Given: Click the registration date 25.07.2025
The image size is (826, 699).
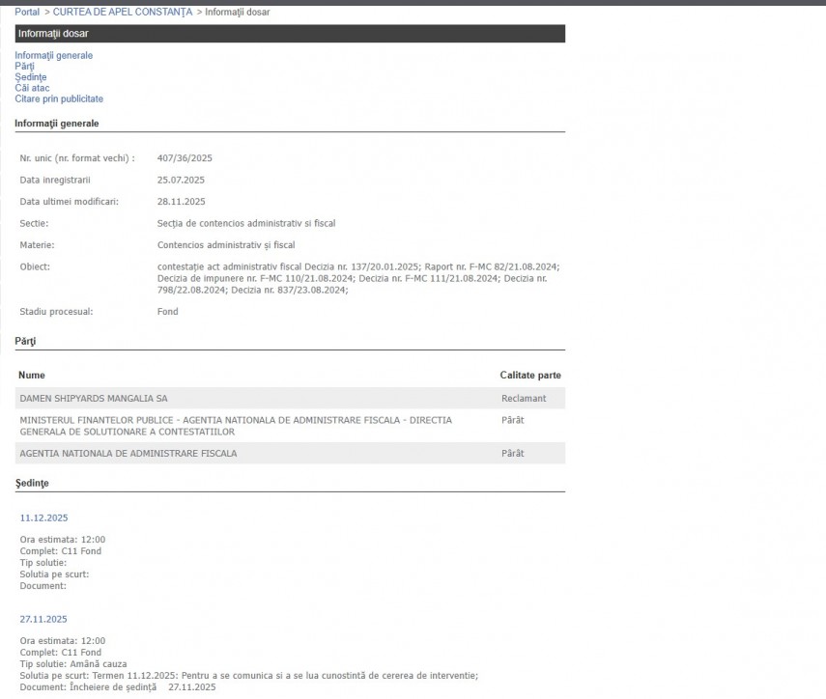Looking at the screenshot, I should click(181, 180).
